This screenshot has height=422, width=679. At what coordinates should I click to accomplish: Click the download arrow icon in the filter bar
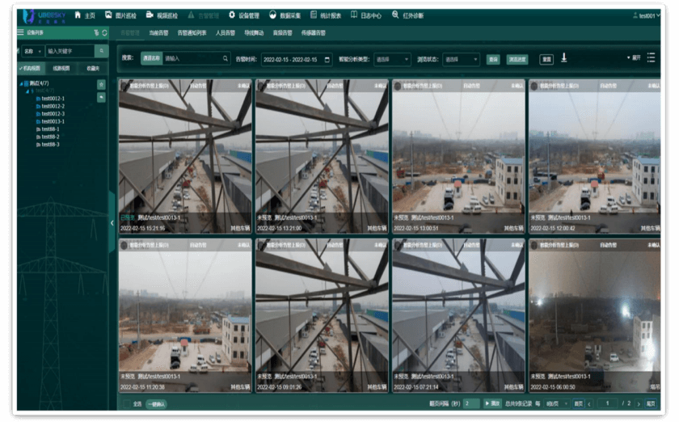(x=564, y=57)
